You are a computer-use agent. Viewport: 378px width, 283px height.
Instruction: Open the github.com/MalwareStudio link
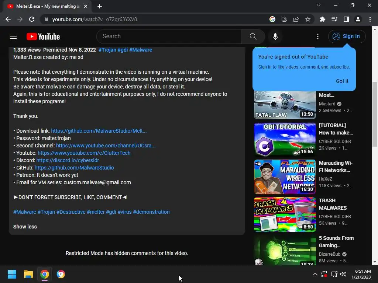[74, 168]
